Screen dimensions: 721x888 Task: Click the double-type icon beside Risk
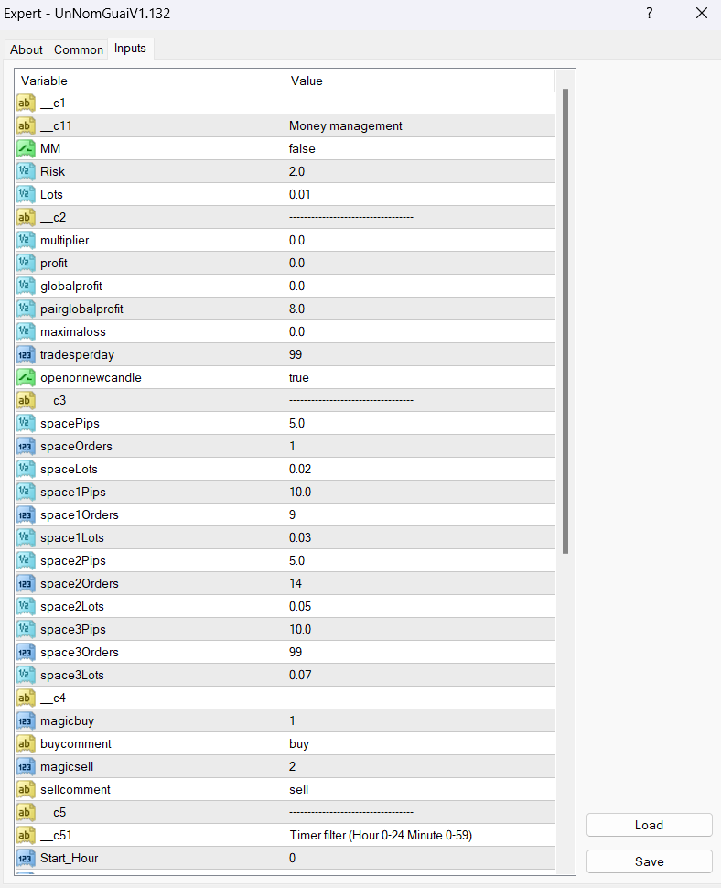coord(26,171)
